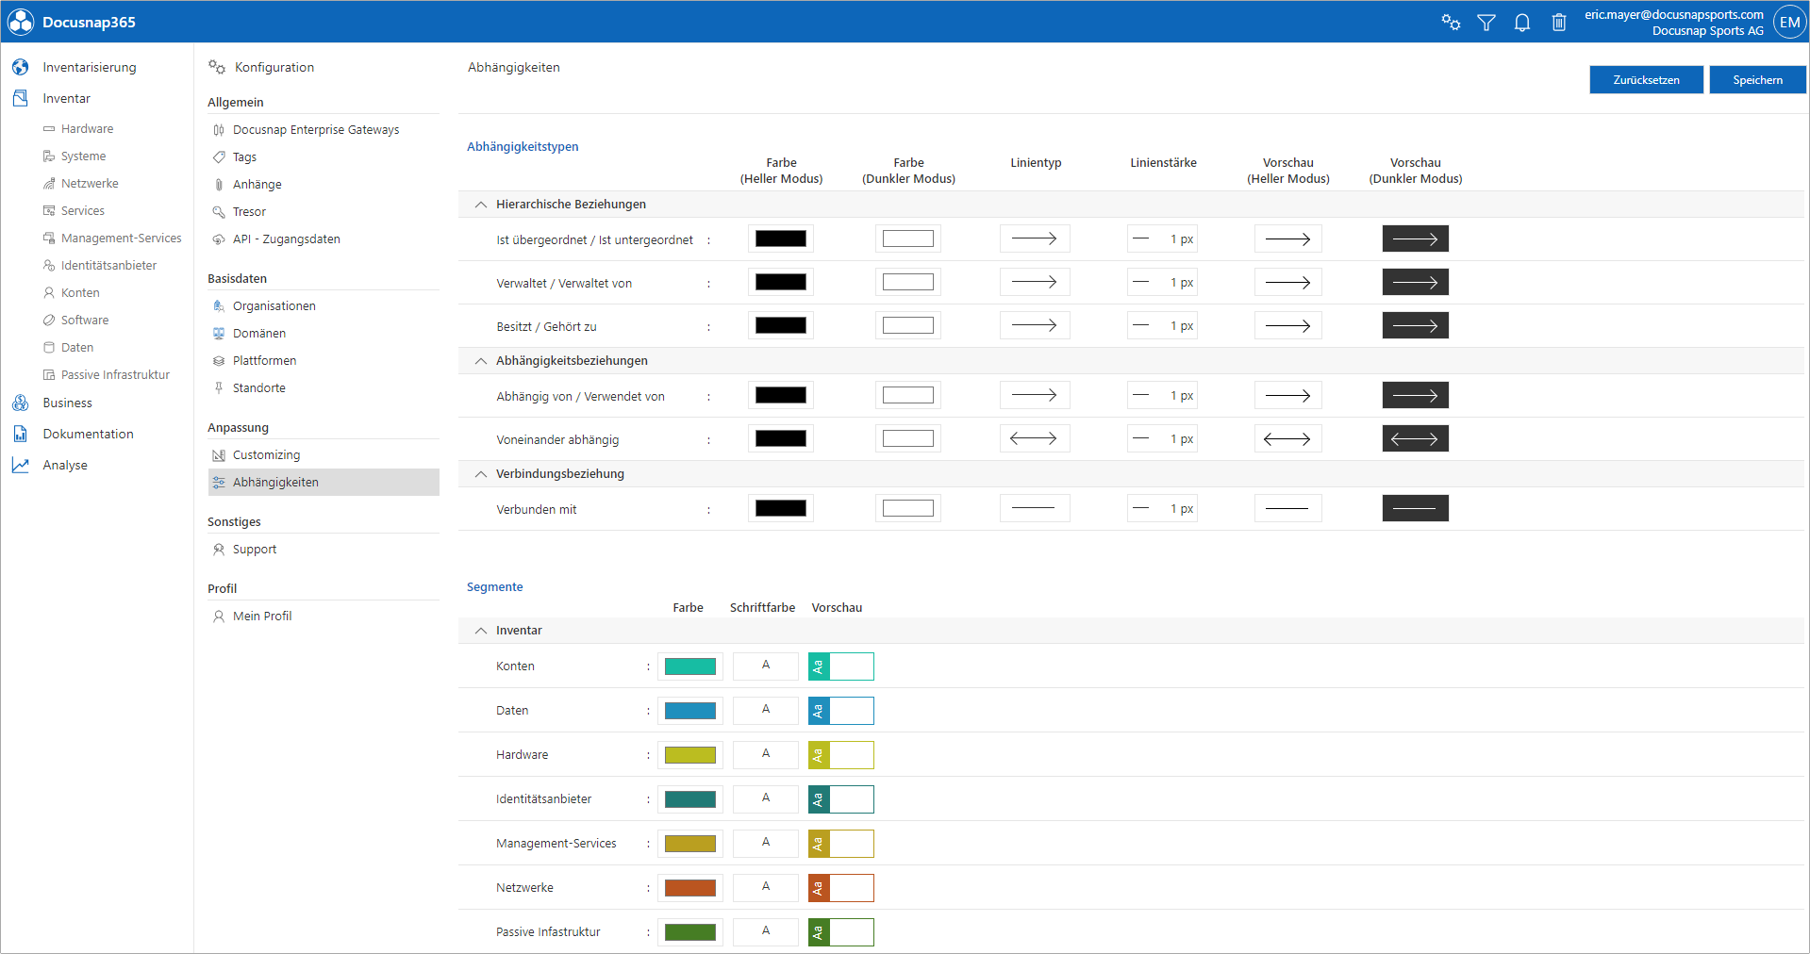Click the Mein Profil person icon
Image resolution: width=1810 pixels, height=954 pixels.
point(219,617)
